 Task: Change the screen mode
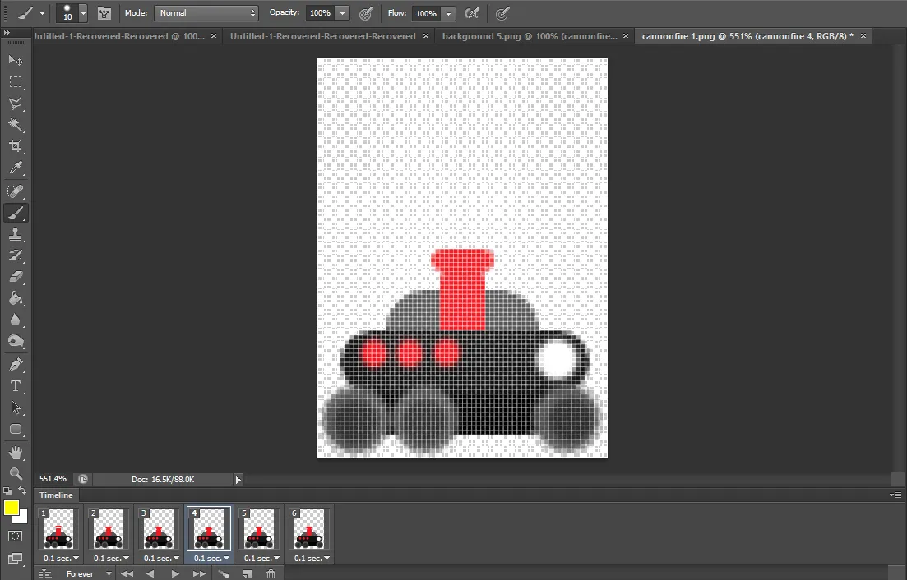(x=16, y=559)
